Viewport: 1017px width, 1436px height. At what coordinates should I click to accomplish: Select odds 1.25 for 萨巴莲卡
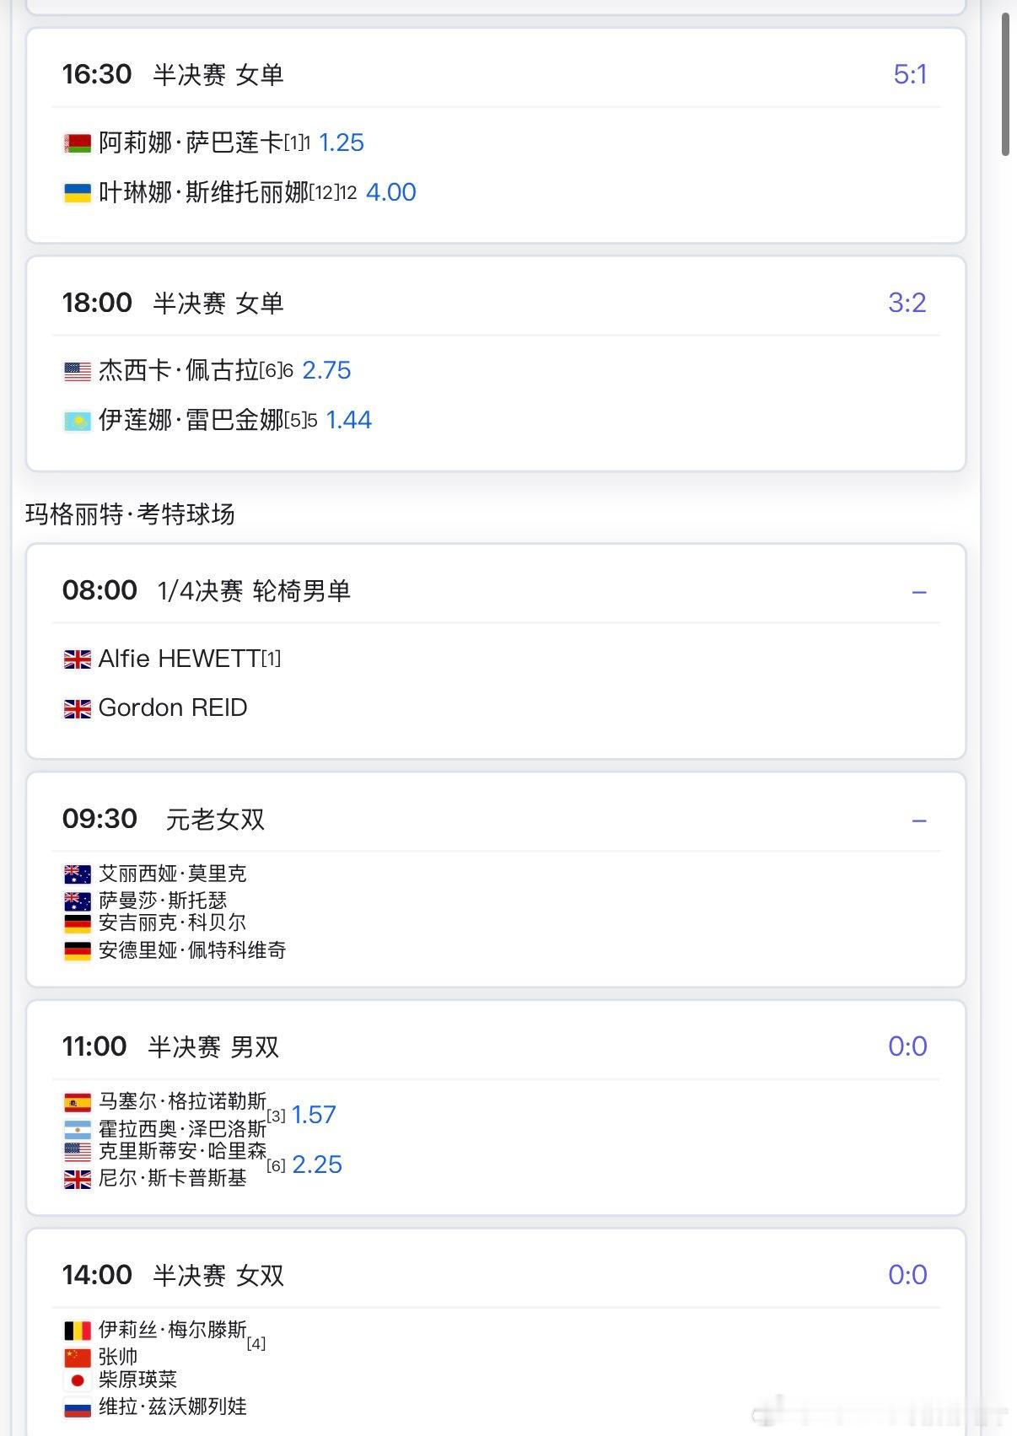pyautogui.click(x=342, y=143)
